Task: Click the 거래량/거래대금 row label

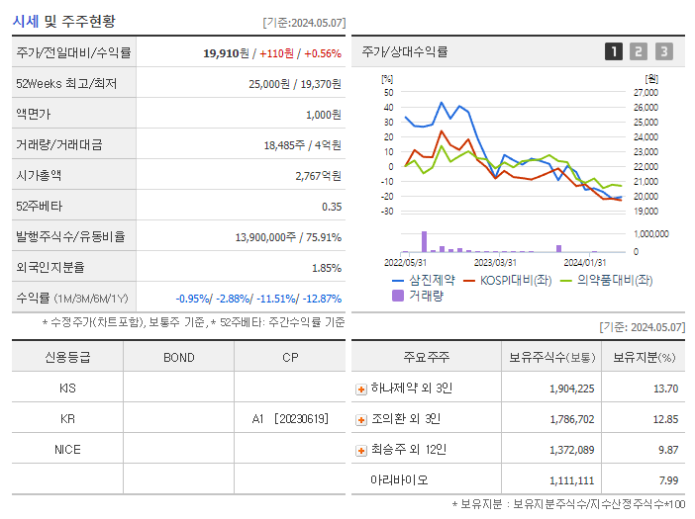Action: click(x=59, y=144)
